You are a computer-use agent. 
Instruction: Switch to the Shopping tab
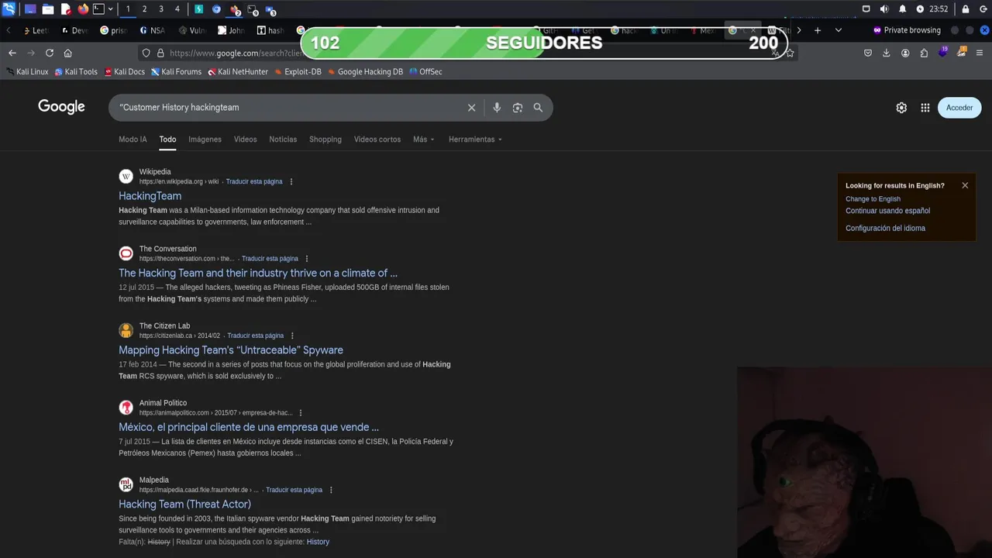325,139
